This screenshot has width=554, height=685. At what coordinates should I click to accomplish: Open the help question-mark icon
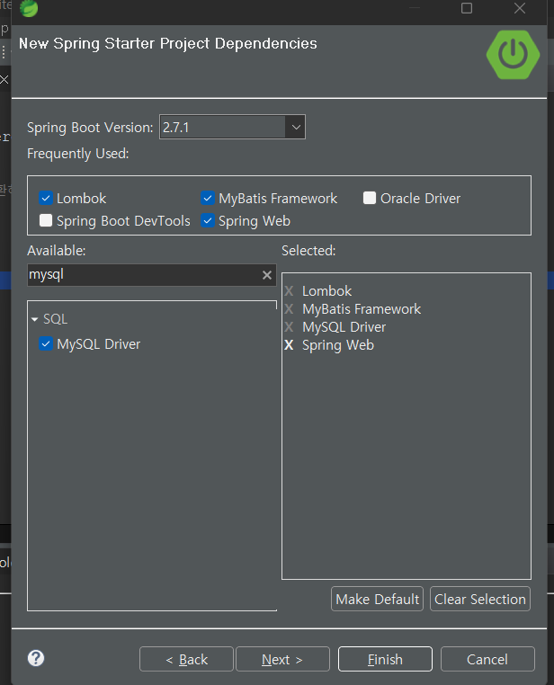tap(36, 658)
